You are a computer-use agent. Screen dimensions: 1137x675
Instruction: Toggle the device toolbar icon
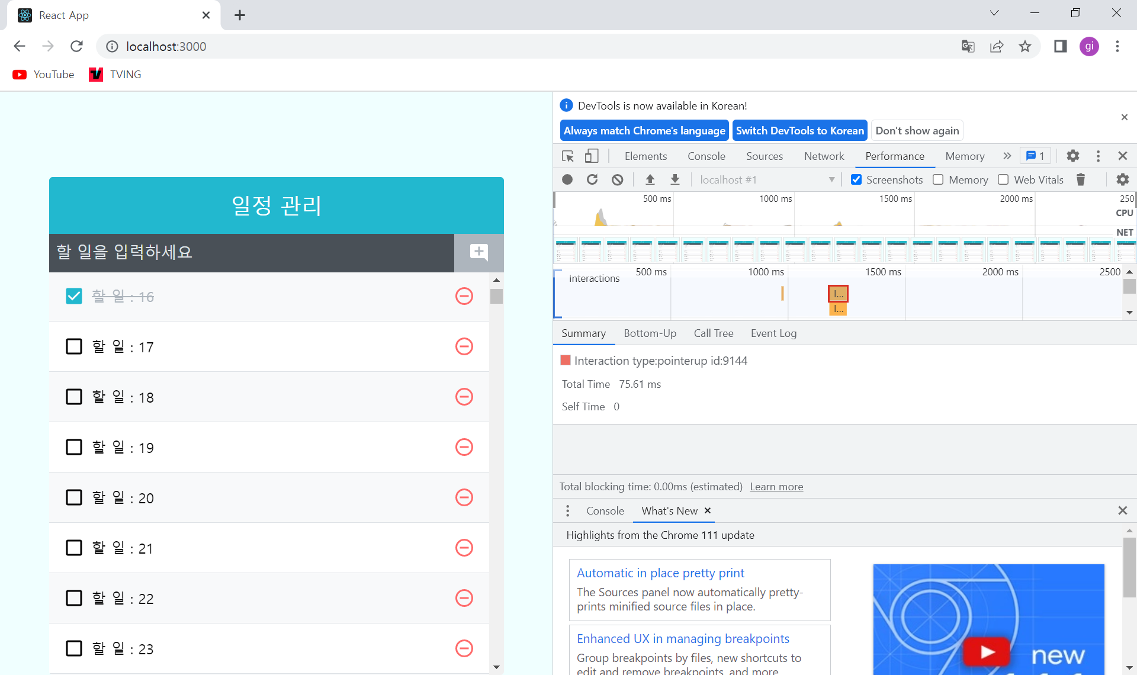[x=592, y=156]
